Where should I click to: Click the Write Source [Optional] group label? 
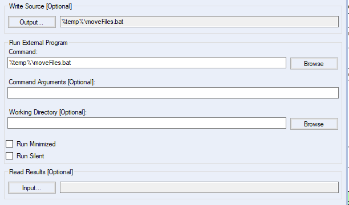40,6
